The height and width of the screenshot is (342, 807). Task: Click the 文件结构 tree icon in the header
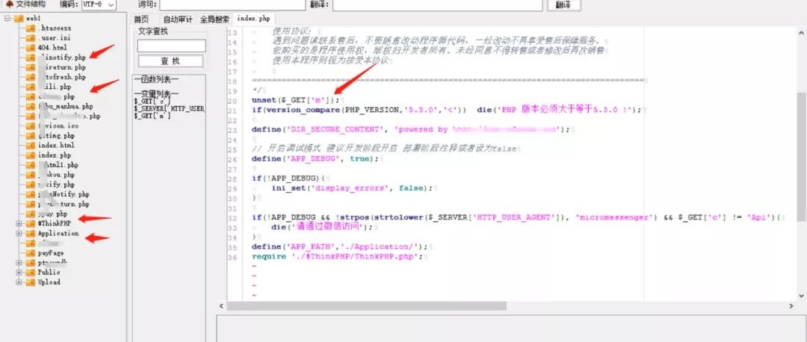pyautogui.click(x=9, y=4)
